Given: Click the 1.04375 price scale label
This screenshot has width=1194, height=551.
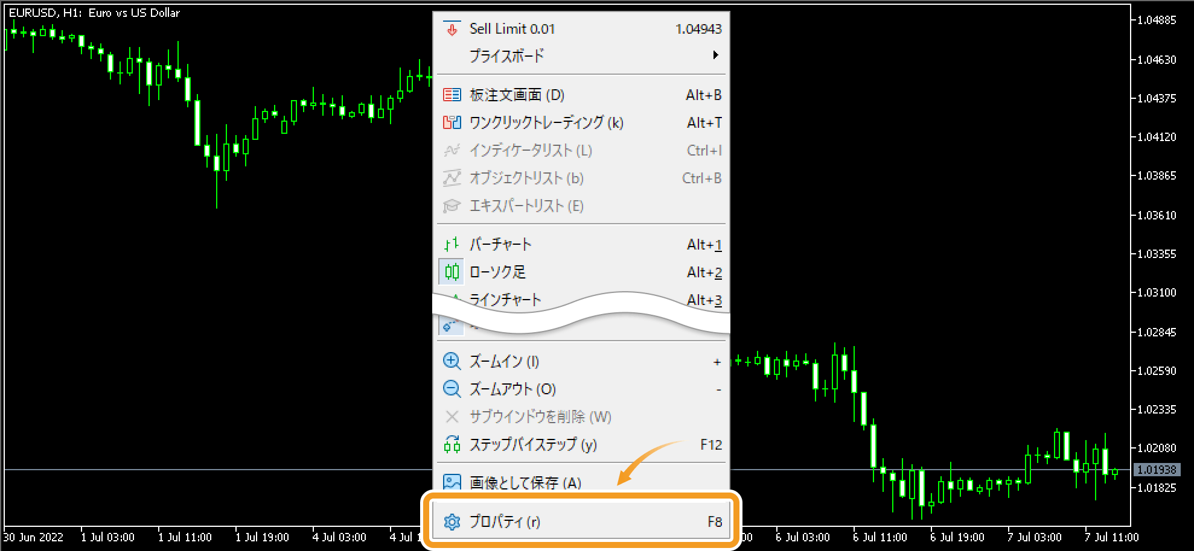Looking at the screenshot, I should (1157, 98).
